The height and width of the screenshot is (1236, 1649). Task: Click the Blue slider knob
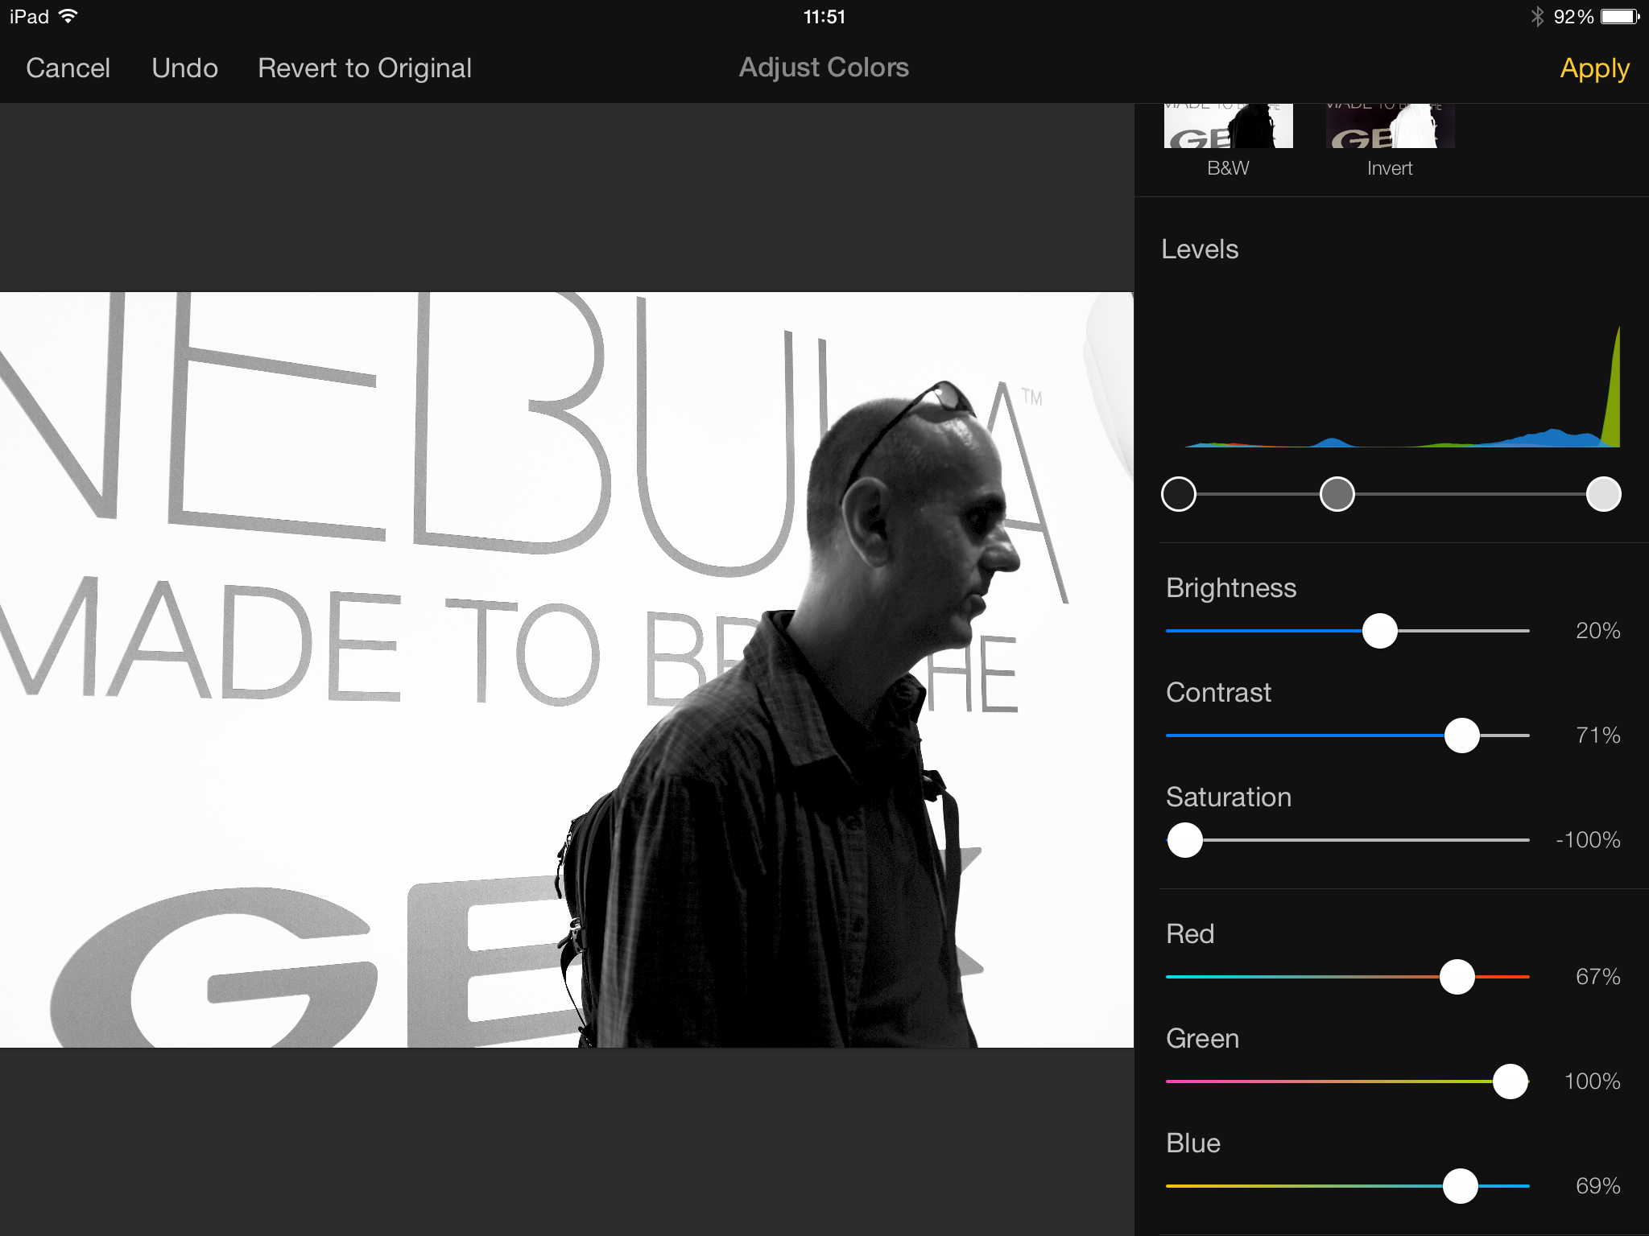tap(1461, 1186)
